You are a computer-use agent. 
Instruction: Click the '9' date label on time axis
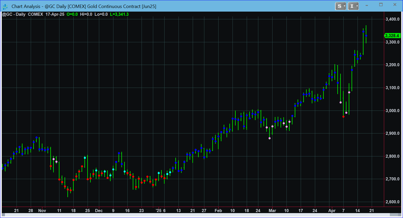[113, 211]
